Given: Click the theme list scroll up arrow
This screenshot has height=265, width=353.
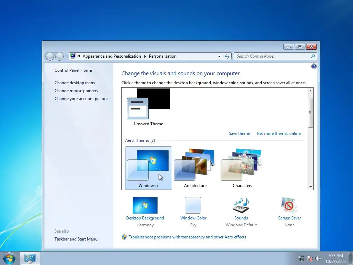Looking at the screenshot, I should (x=311, y=91).
